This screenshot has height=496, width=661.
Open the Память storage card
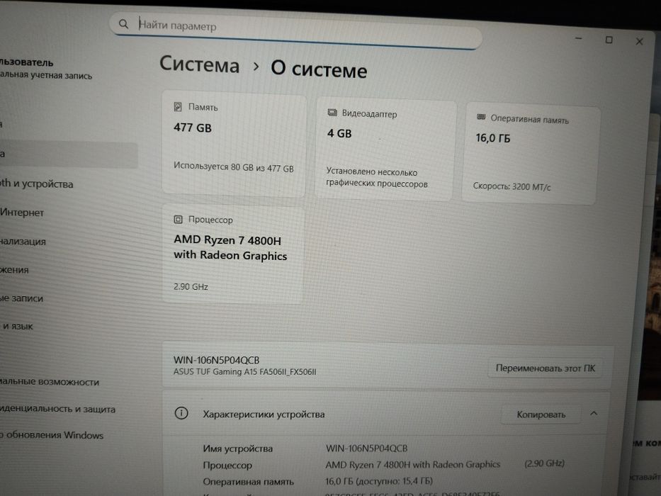pos(234,143)
